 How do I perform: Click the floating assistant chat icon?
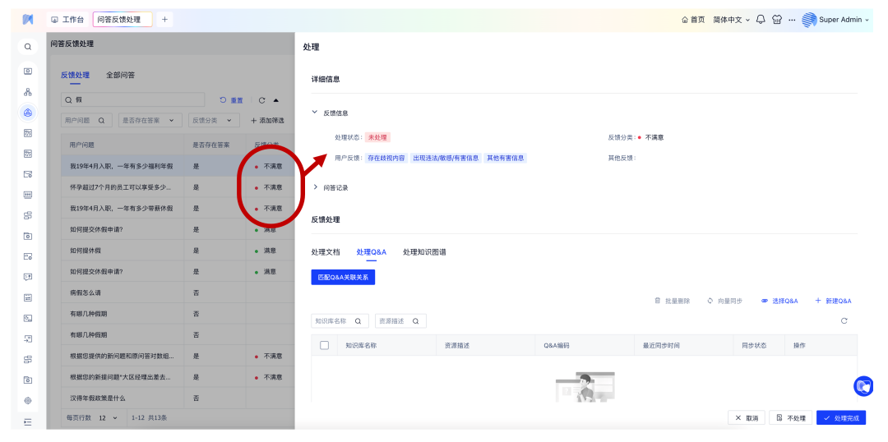[x=863, y=385]
